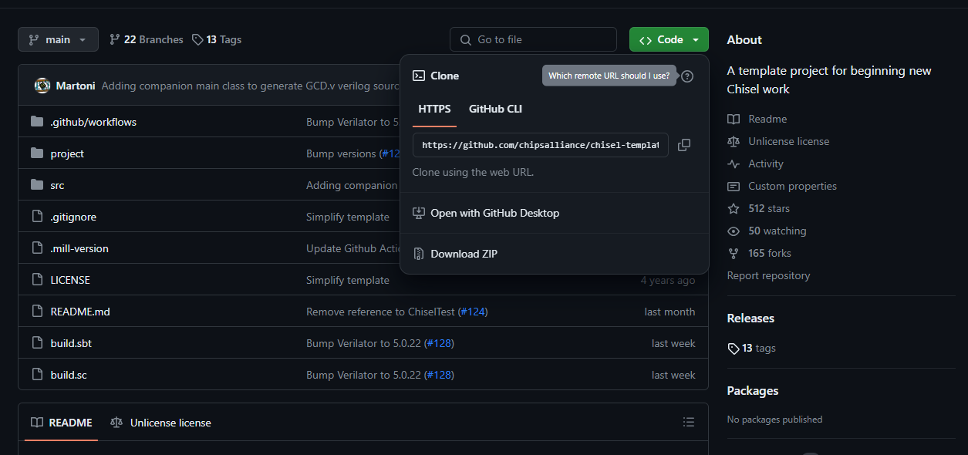
Task: Open the build.sc file
Action: coord(69,375)
